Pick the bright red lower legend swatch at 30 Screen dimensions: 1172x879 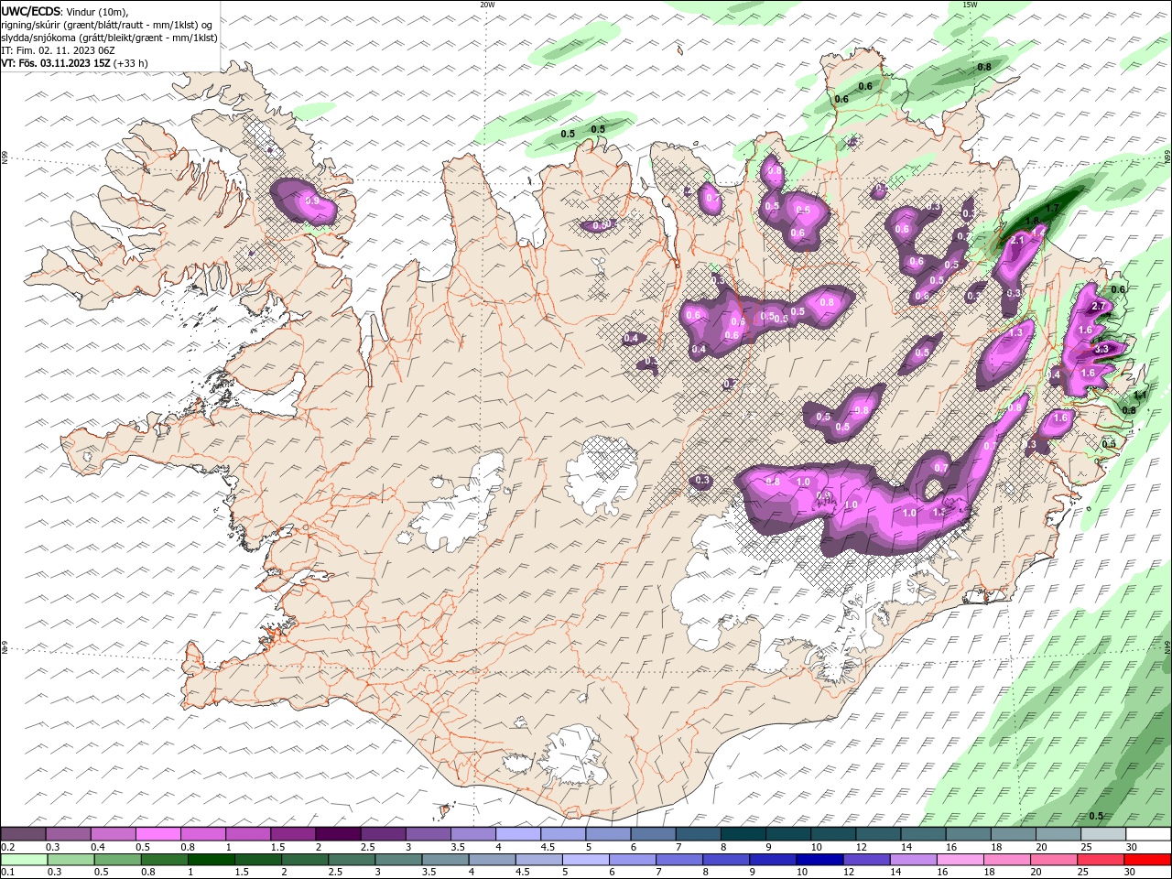point(1146,860)
